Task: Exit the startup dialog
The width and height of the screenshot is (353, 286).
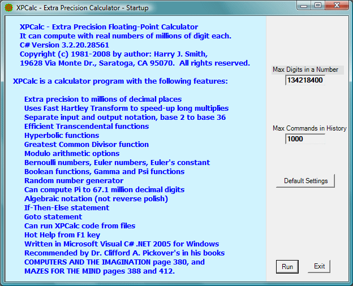Action: click(x=319, y=266)
